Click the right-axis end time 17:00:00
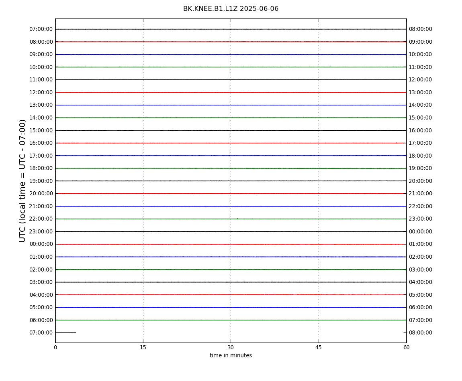Screen dimensions: 462x381 coord(421,143)
